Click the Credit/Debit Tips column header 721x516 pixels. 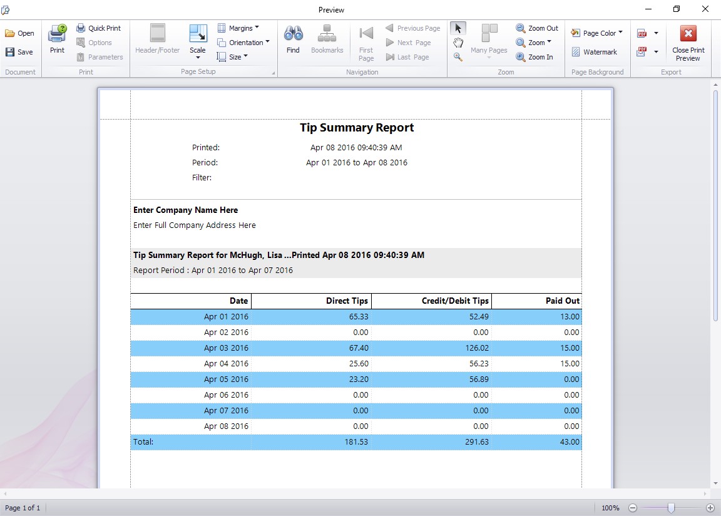click(x=431, y=301)
